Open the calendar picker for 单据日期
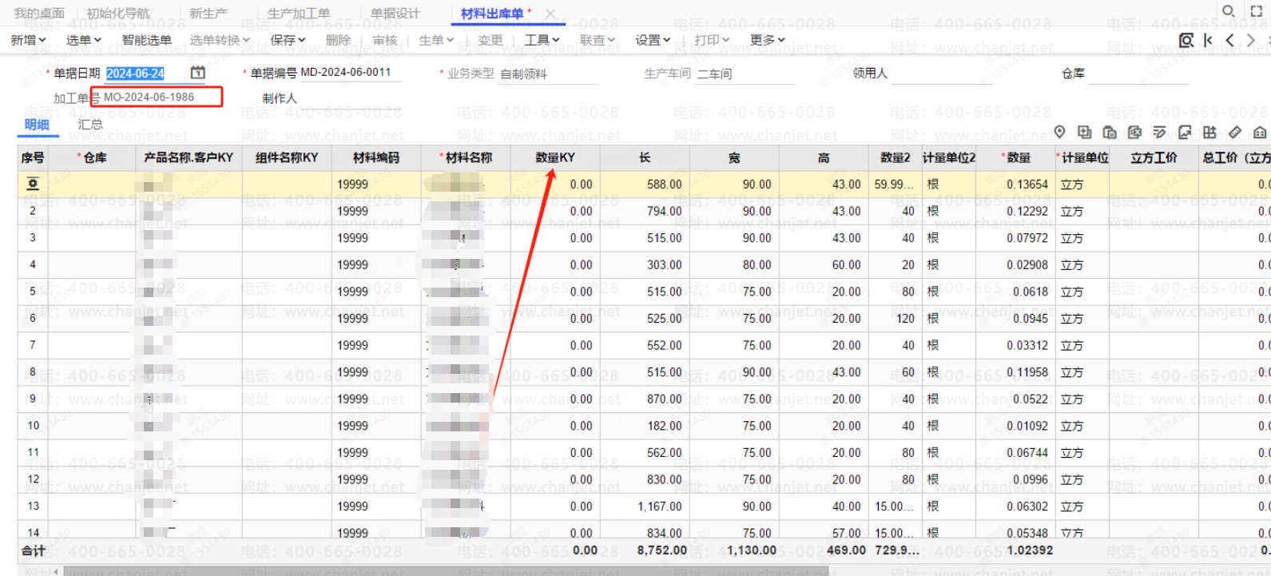This screenshot has width=1271, height=576. (x=197, y=73)
